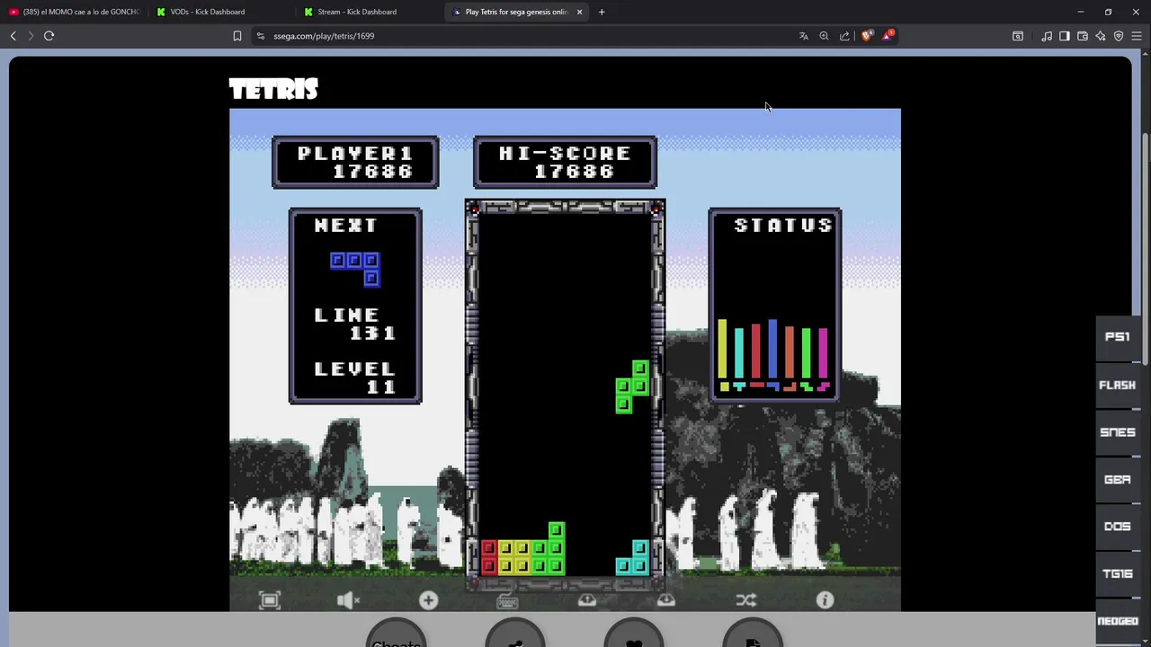The width and height of the screenshot is (1151, 647).
Task: Reload the current page
Action: (x=49, y=36)
